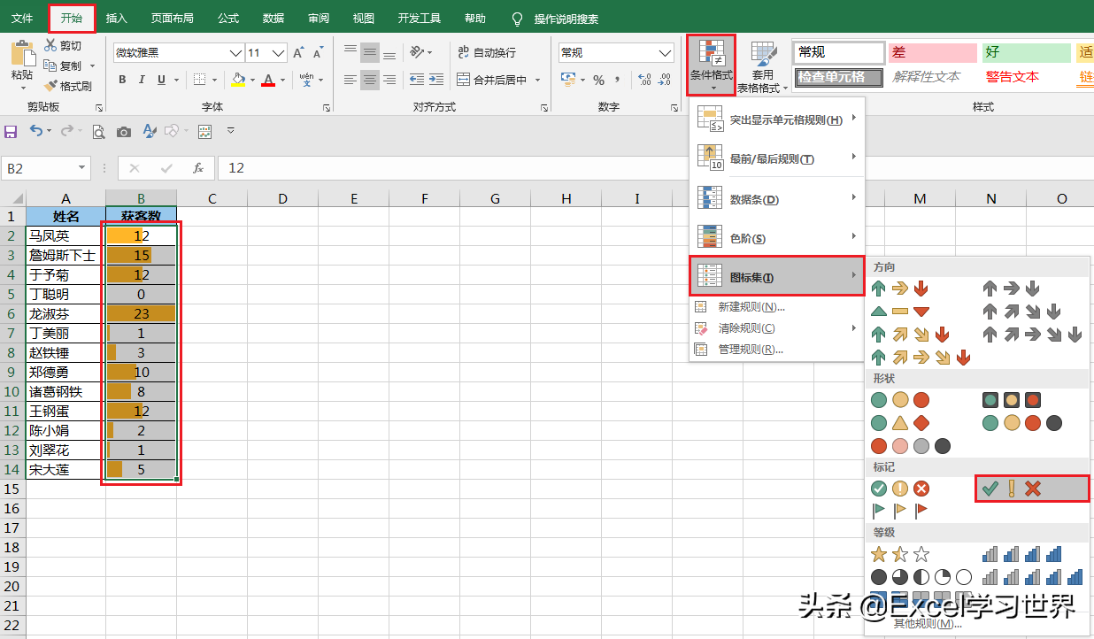Viewport: 1094px width, 639px height.
Task: Click the camera icon in quick access toolbar
Action: 124,132
